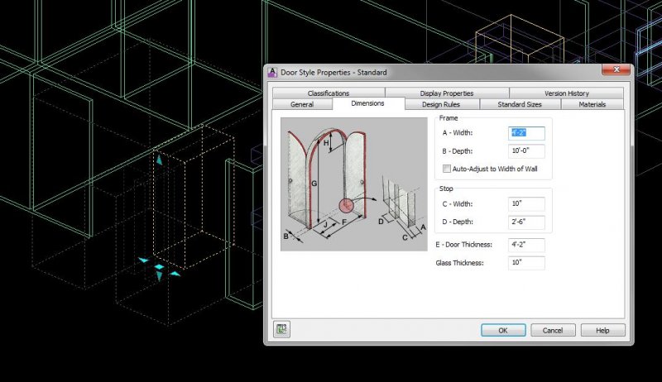This screenshot has width=662, height=382.
Task: Open the Design Rules tab
Action: coord(441,104)
